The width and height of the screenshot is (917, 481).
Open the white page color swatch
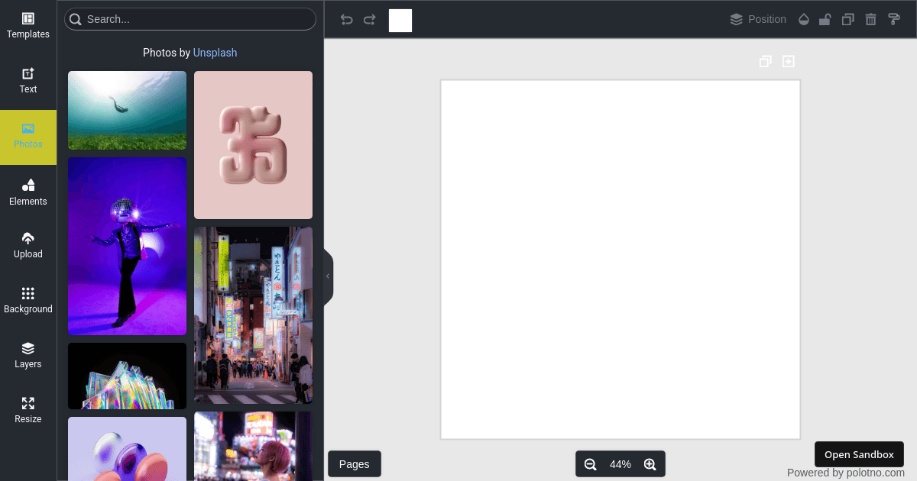pos(400,21)
